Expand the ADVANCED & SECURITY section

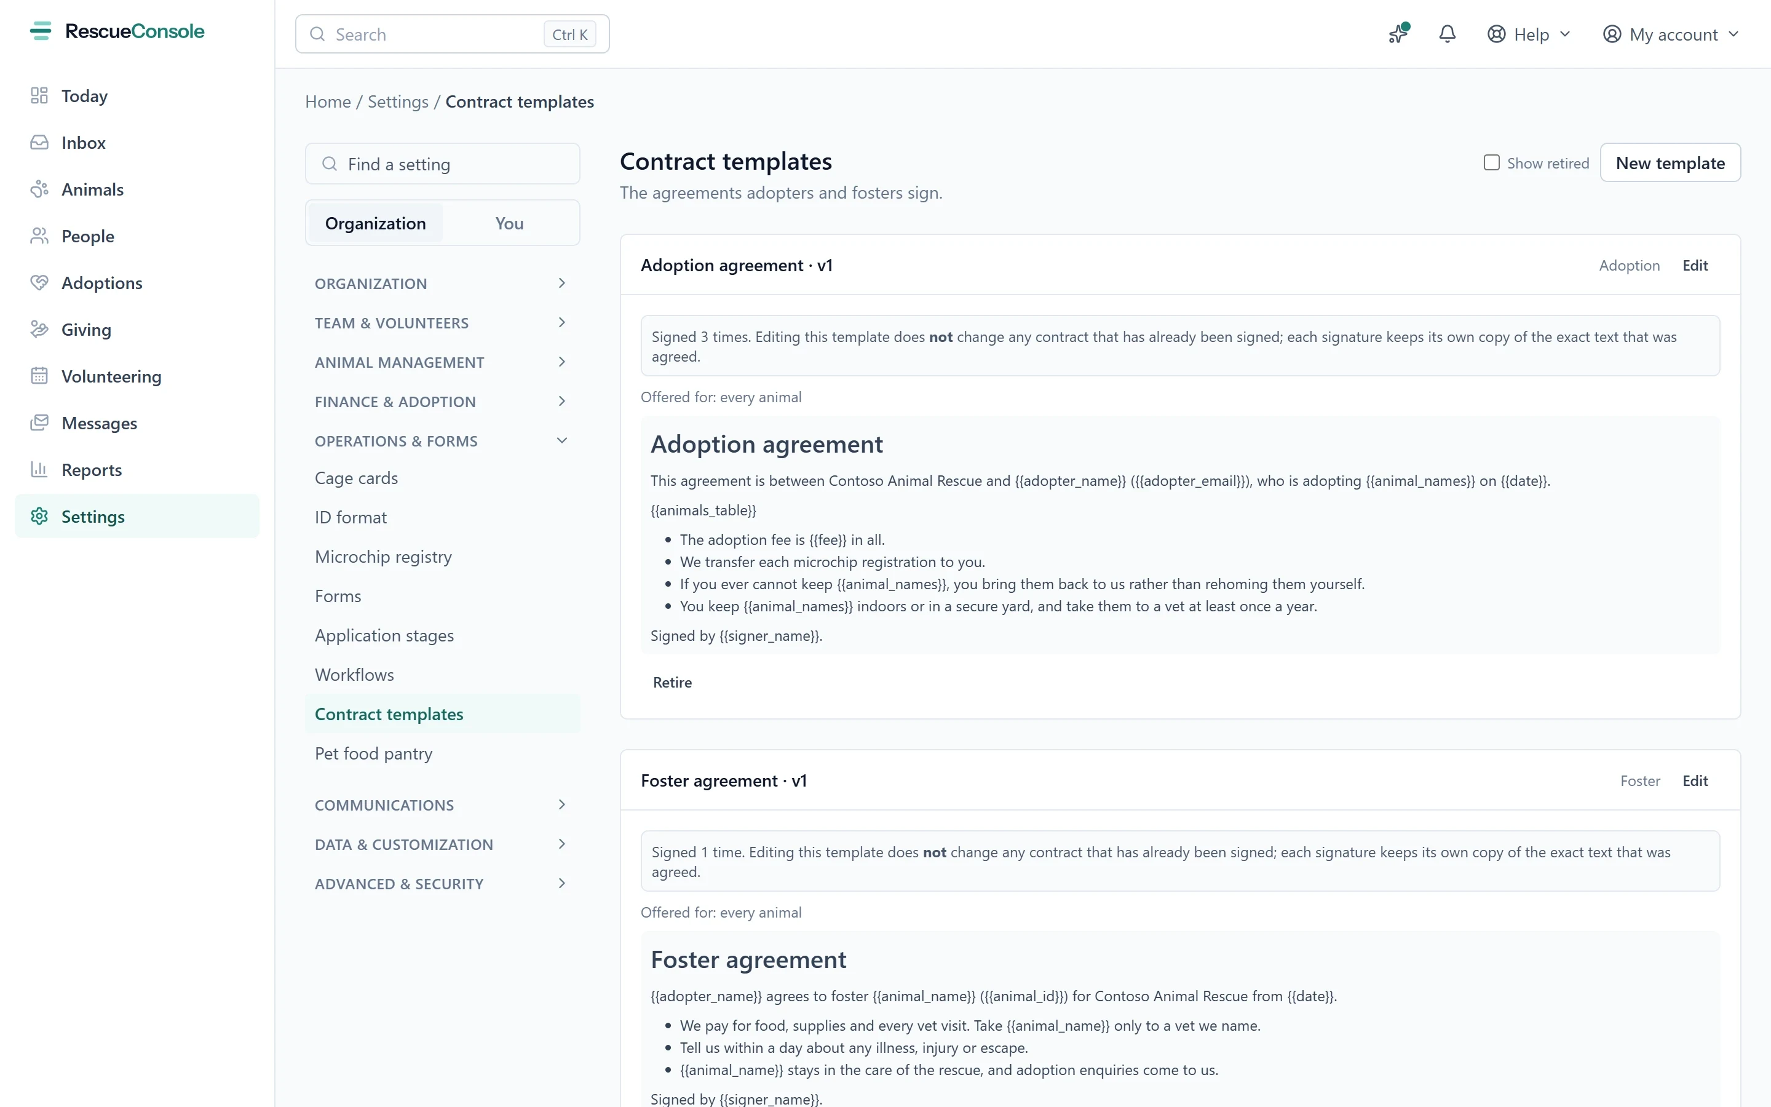[442, 884]
